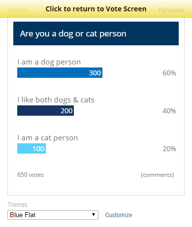The height and width of the screenshot is (227, 192).
Task: Click the 'I am a cat person' label
Action: point(48,138)
